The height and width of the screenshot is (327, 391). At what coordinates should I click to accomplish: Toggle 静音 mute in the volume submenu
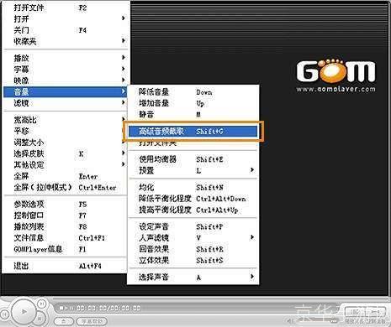tap(193, 114)
